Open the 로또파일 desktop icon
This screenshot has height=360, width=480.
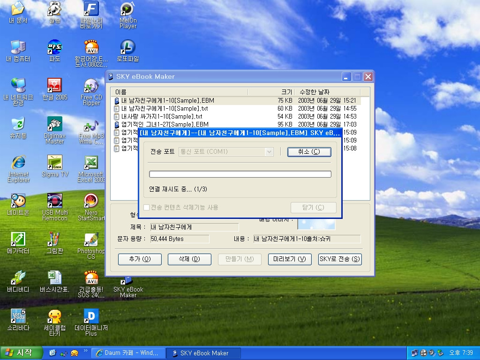128,51
